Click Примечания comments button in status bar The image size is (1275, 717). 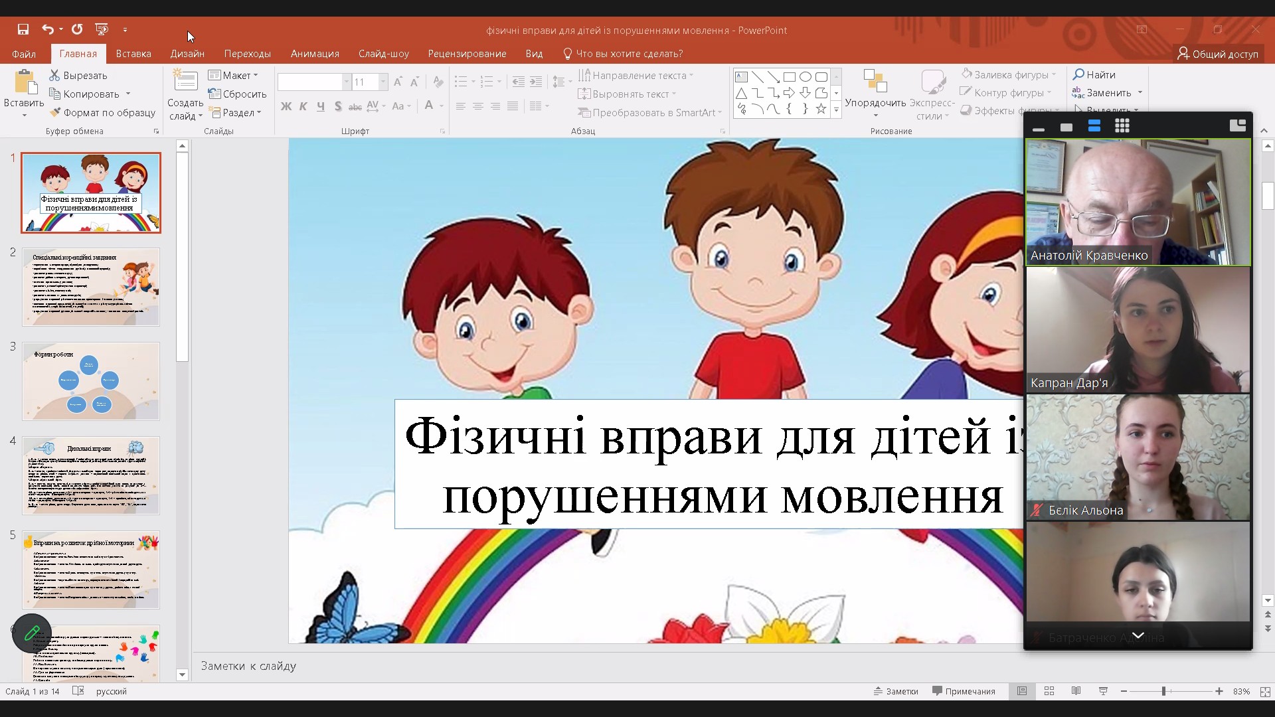(x=964, y=691)
